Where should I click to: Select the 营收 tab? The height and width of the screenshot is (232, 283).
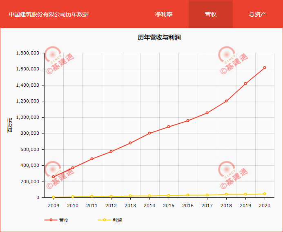tap(211, 14)
